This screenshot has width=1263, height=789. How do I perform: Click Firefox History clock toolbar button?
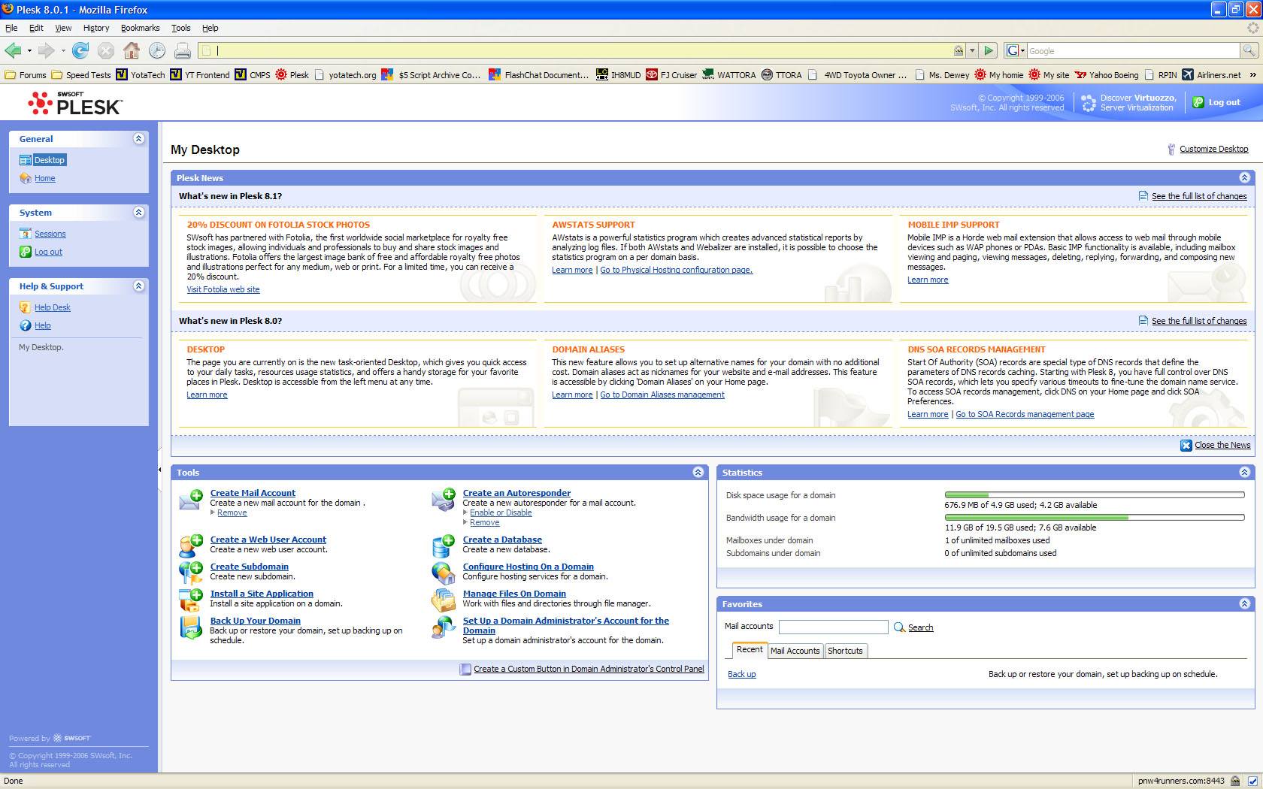pos(157,50)
